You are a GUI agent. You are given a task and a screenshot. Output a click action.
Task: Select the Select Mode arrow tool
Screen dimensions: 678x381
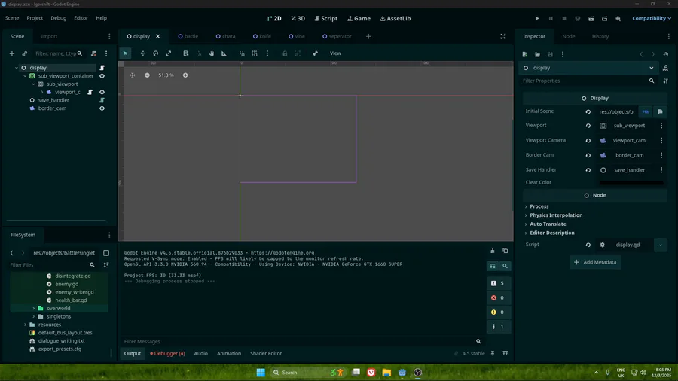pos(125,53)
